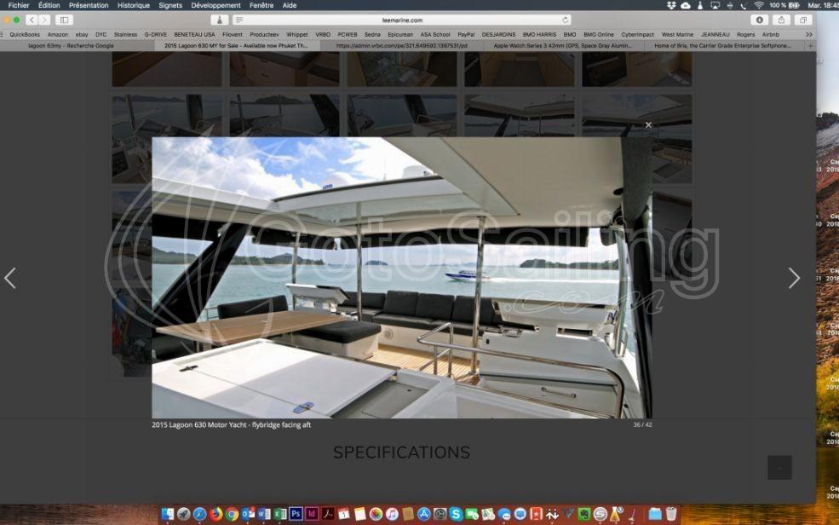Open the Signets menu
Image resolution: width=839 pixels, height=525 pixels.
click(170, 5)
